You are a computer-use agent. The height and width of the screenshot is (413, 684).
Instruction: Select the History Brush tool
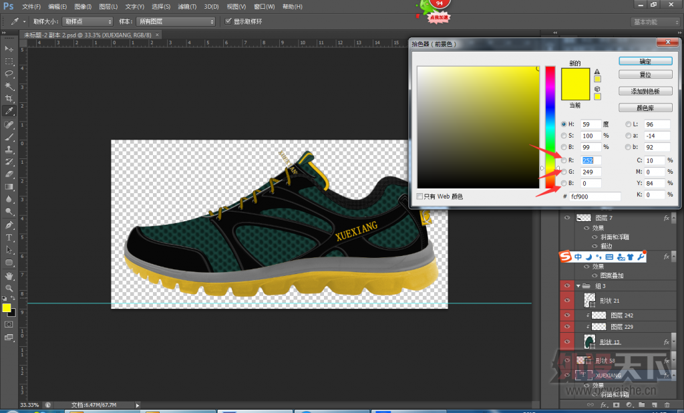[x=9, y=162]
